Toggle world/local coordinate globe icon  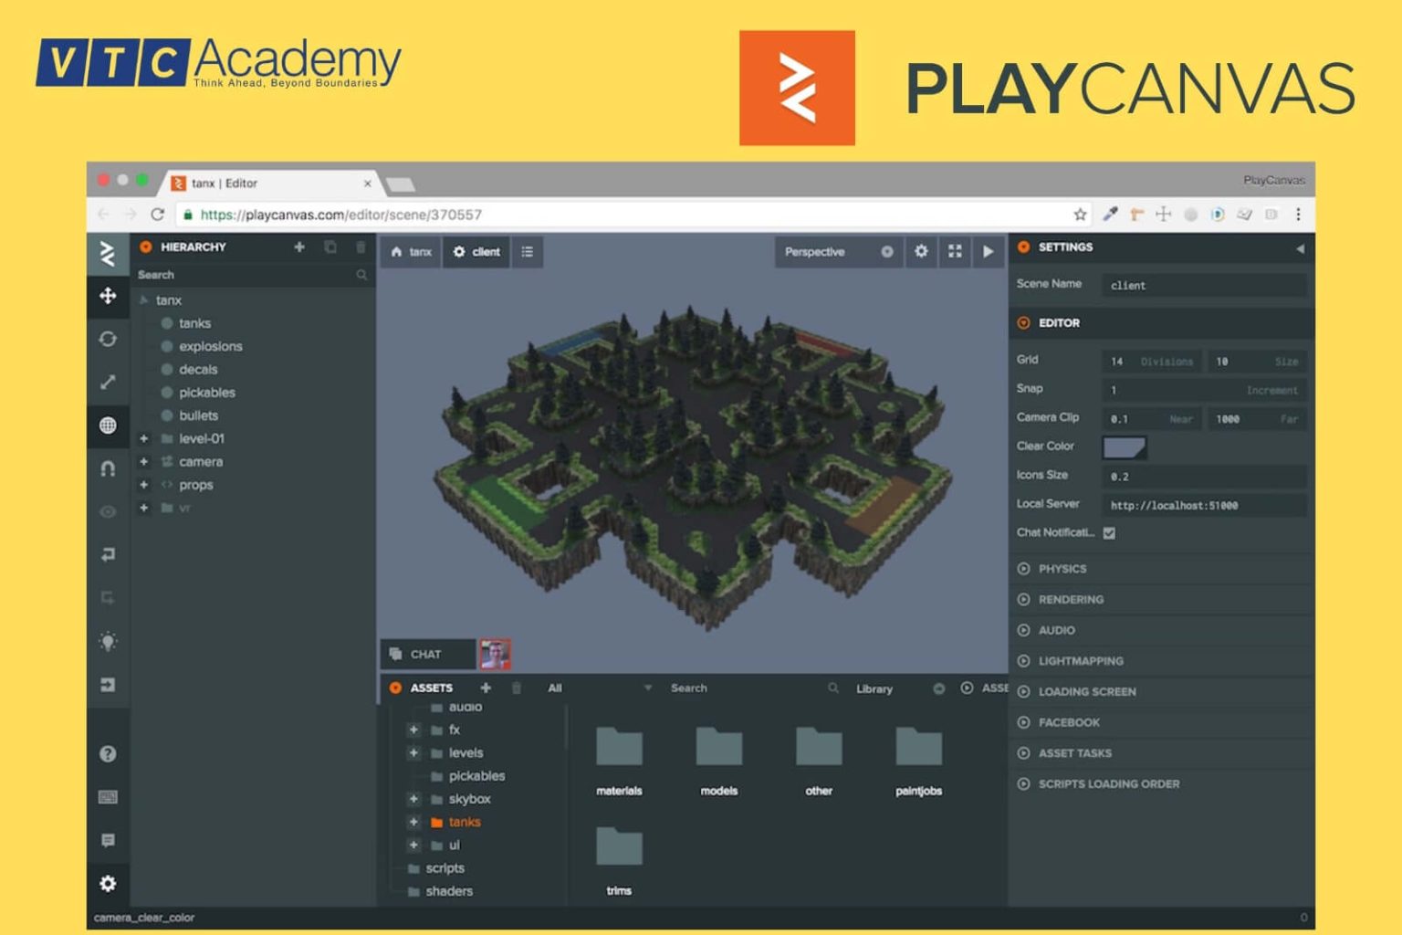tap(108, 425)
